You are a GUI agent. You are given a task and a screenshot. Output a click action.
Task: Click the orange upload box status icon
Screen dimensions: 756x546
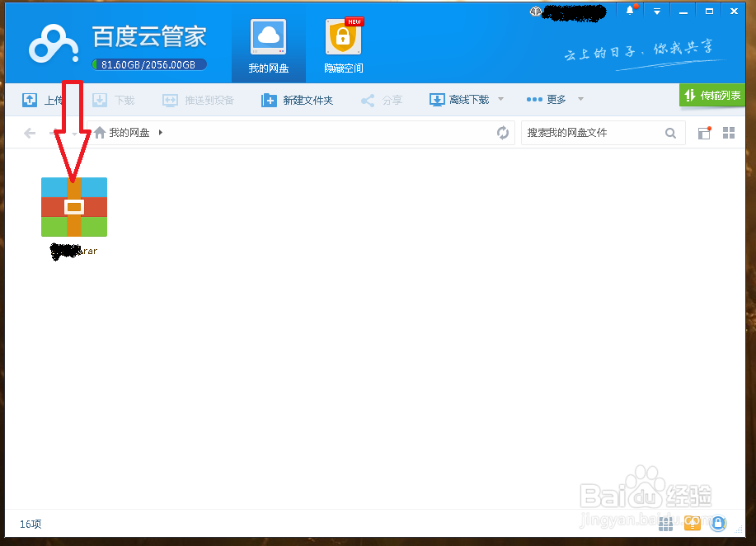(x=693, y=523)
